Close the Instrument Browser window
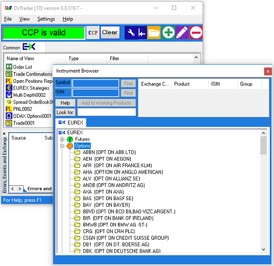Screen dimensions: 274x266 pyautogui.click(x=268, y=72)
